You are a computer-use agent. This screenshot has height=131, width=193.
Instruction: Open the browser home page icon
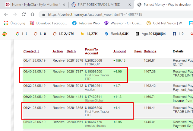click(33, 14)
